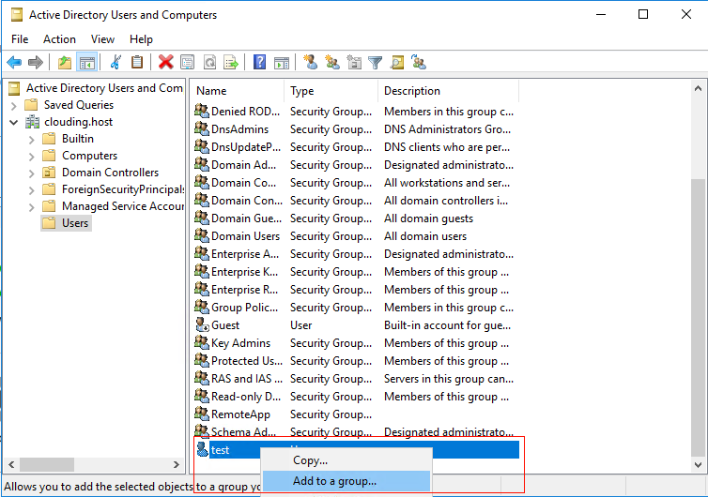Viewport: 708px width, 497px height.
Task: Create a new user with toolbar icon
Action: click(310, 62)
